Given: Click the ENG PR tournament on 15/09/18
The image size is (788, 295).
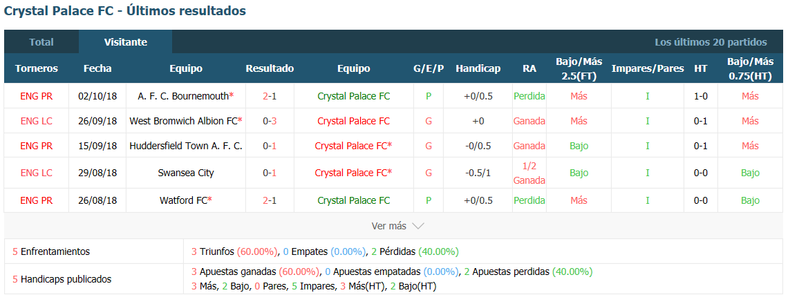Looking at the screenshot, I should (36, 146).
